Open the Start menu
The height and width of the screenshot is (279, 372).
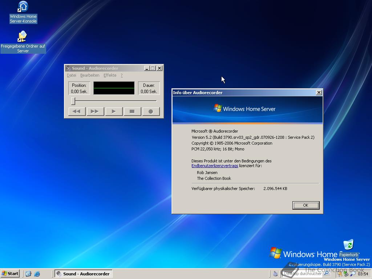[x=10, y=274]
